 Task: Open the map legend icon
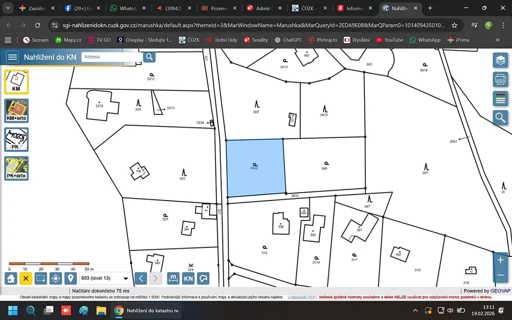500,98
